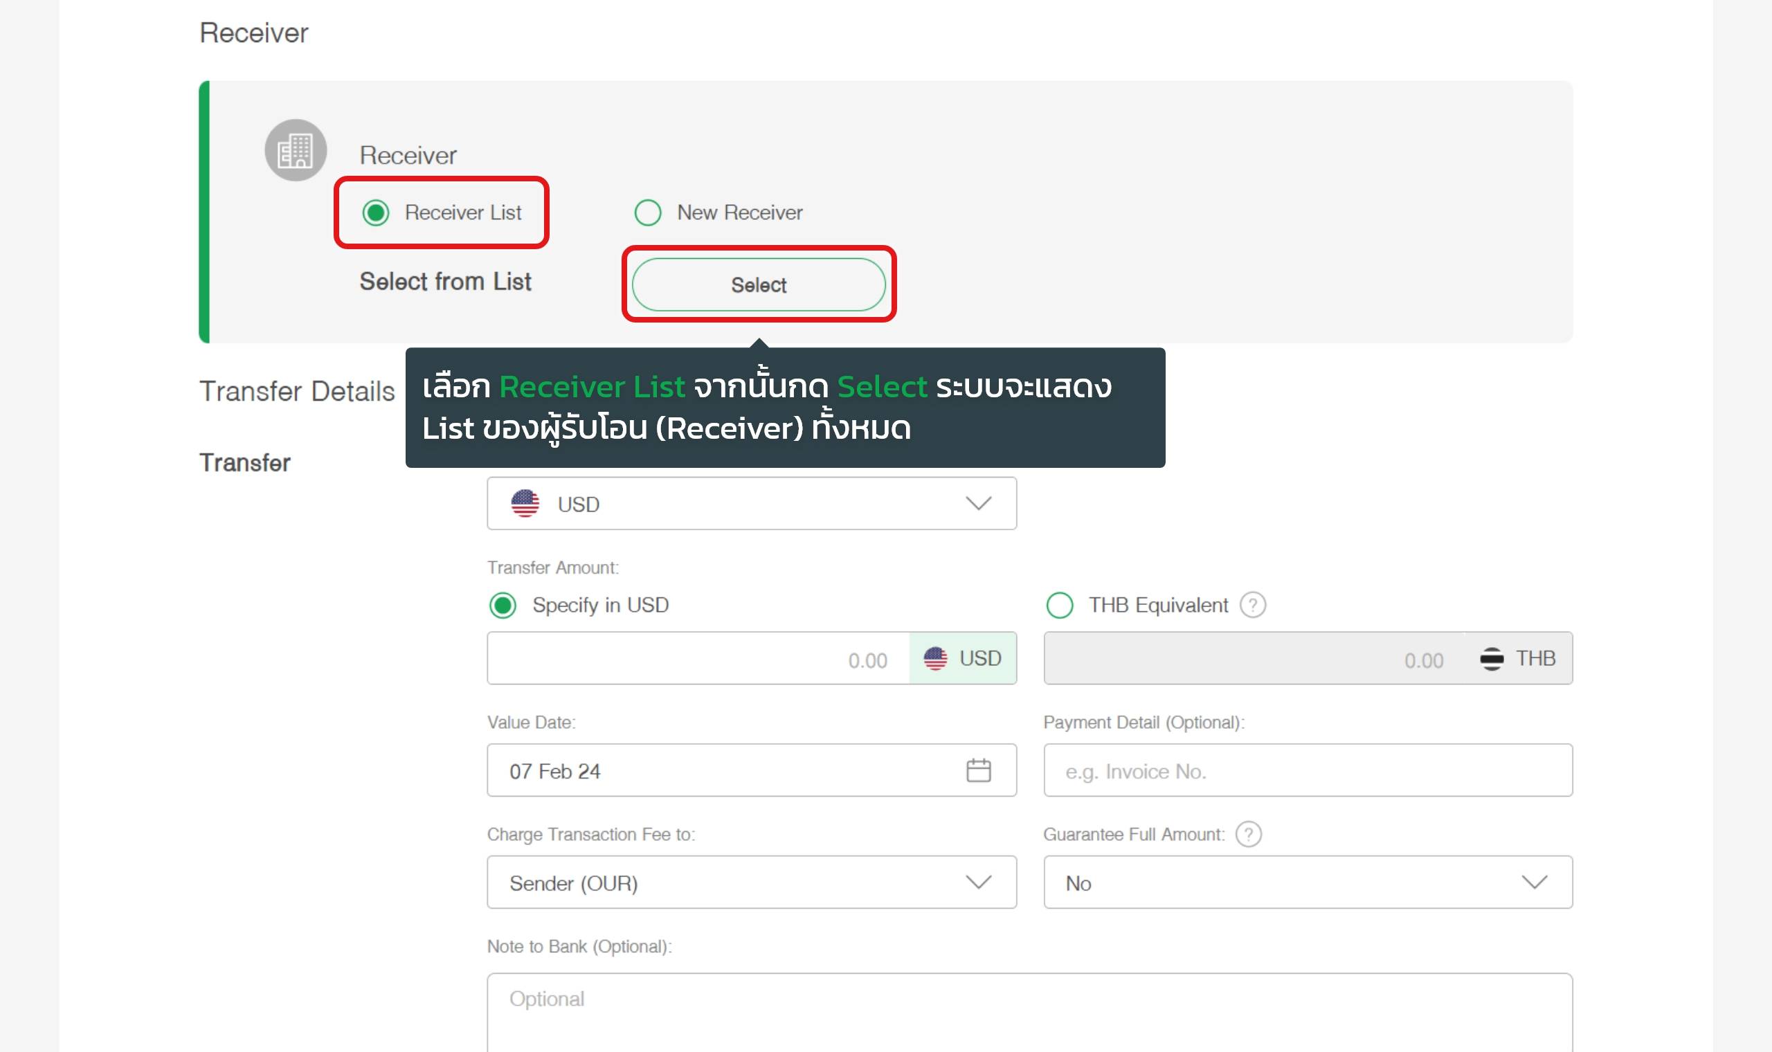Click help icon next to THB Equivalent
This screenshot has height=1052, width=1772.
[x=1252, y=605]
